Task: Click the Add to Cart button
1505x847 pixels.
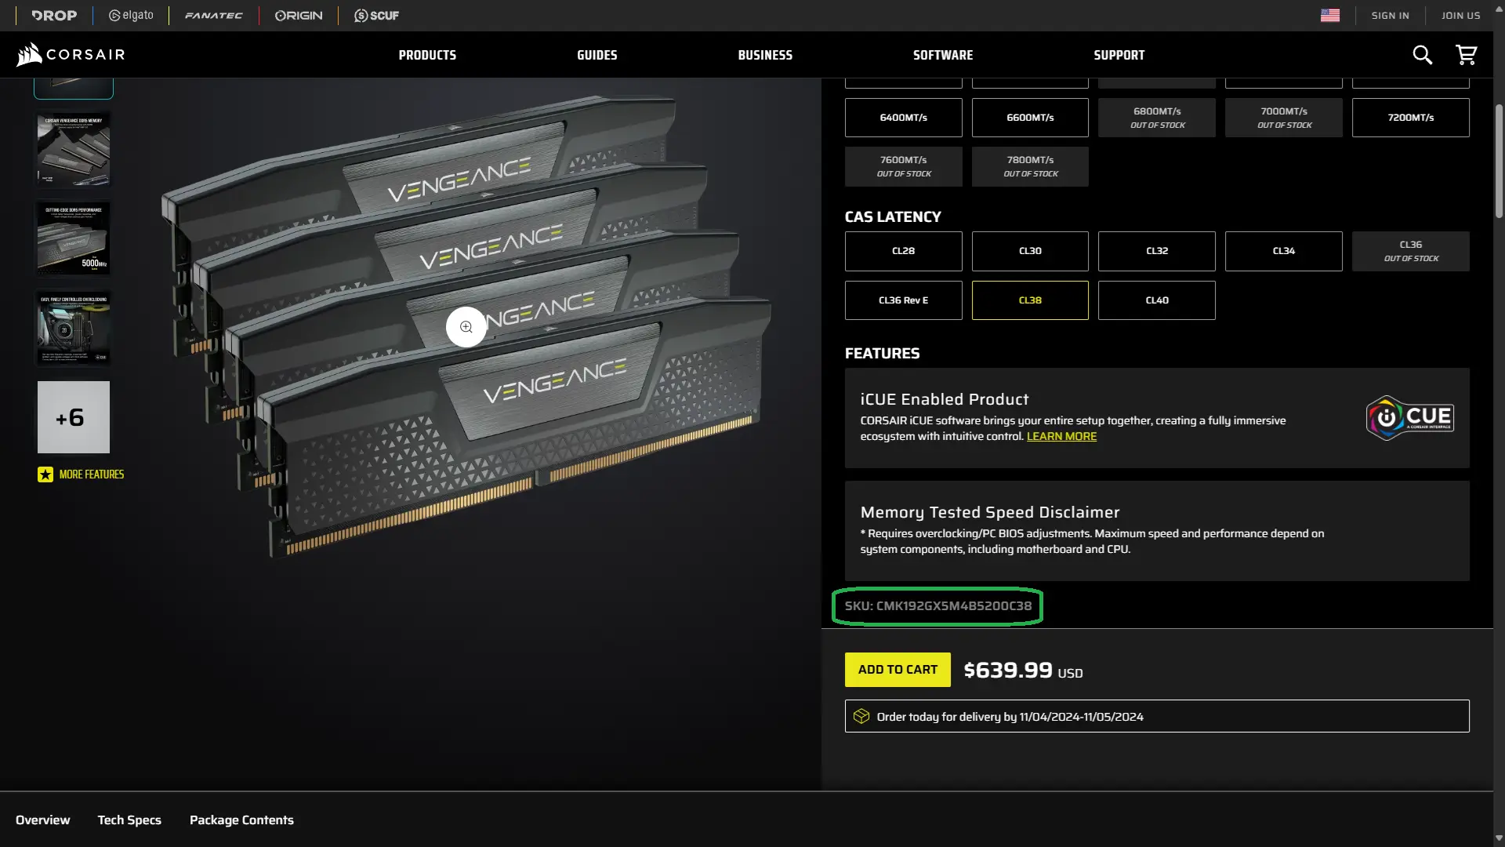Action: tap(898, 670)
